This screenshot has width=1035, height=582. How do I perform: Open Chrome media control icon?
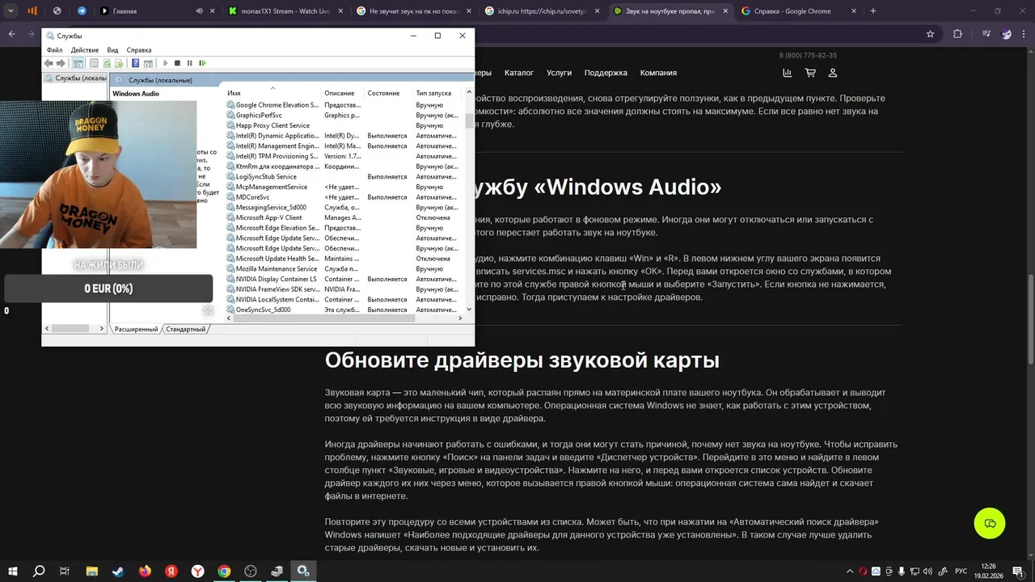(986, 34)
